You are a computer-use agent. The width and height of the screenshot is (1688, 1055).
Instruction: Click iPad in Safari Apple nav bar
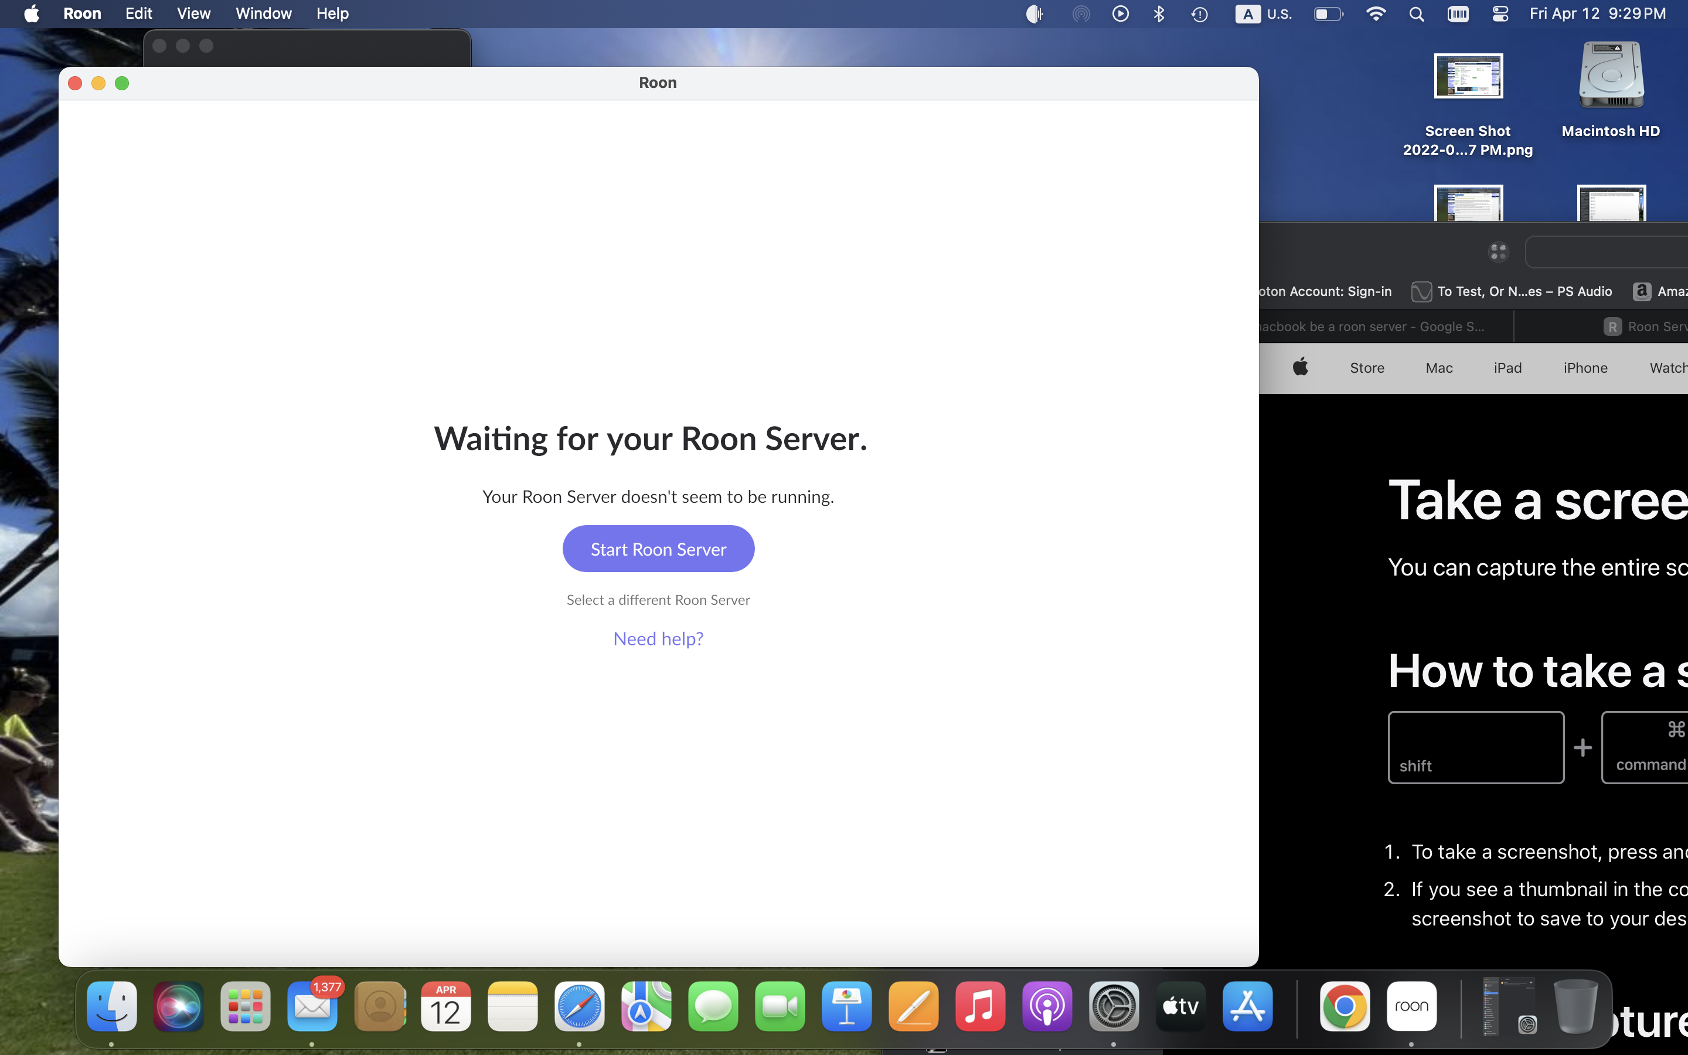click(x=1507, y=367)
